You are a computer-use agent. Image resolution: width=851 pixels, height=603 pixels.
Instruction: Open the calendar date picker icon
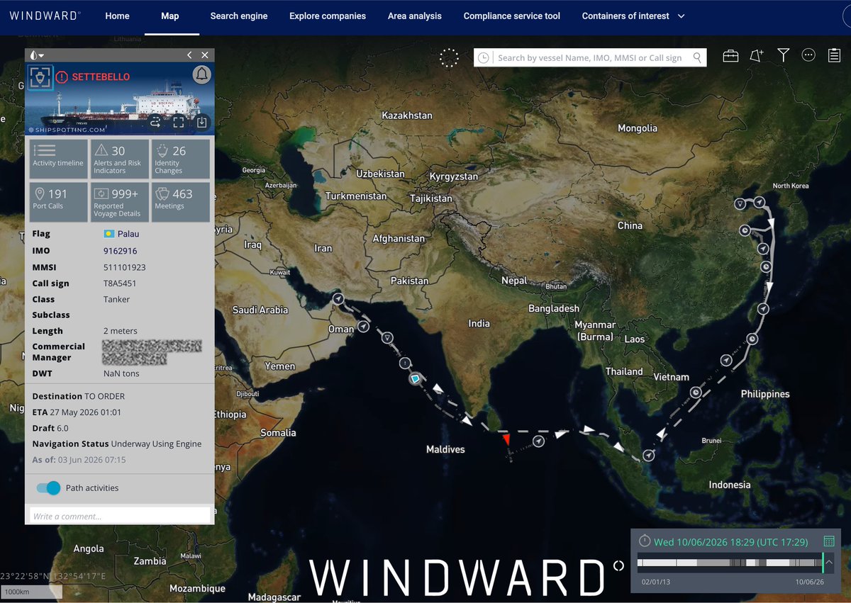(828, 541)
